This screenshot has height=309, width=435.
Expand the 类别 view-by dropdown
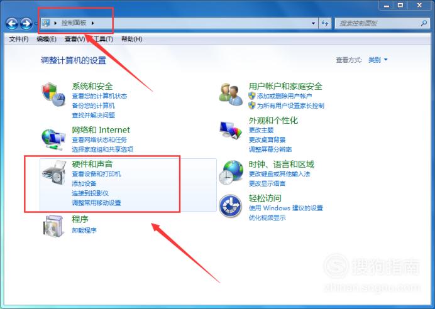pos(378,60)
